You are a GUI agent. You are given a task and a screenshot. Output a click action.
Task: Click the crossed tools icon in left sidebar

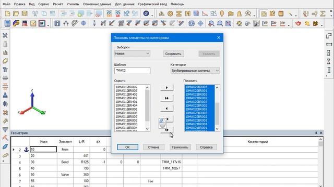pos(5,35)
